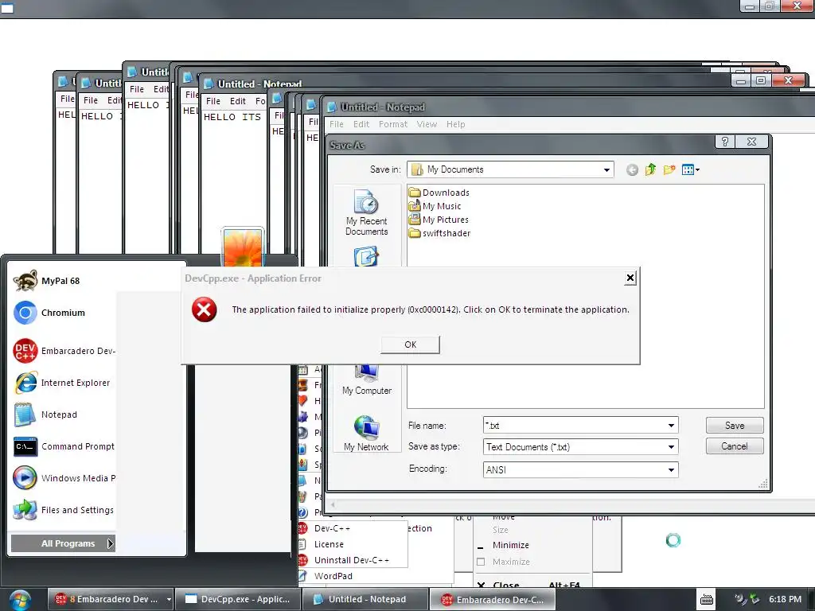The height and width of the screenshot is (611, 815).
Task: Maximize the background Untitled - Notepad window
Action: click(761, 80)
